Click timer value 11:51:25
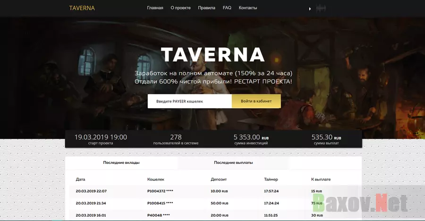This screenshot has height=221, width=425. point(271,215)
